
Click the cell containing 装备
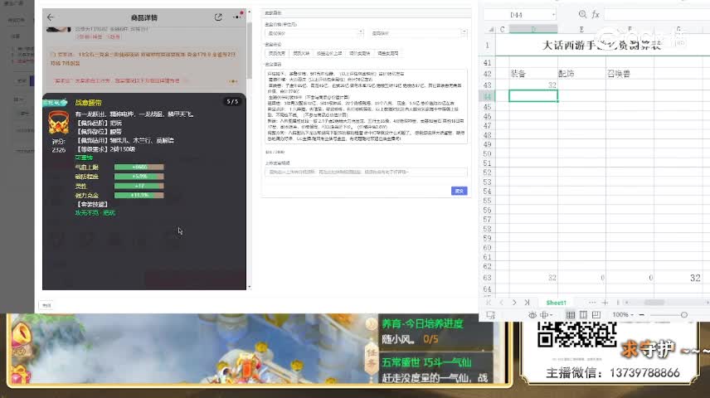pyautogui.click(x=533, y=73)
